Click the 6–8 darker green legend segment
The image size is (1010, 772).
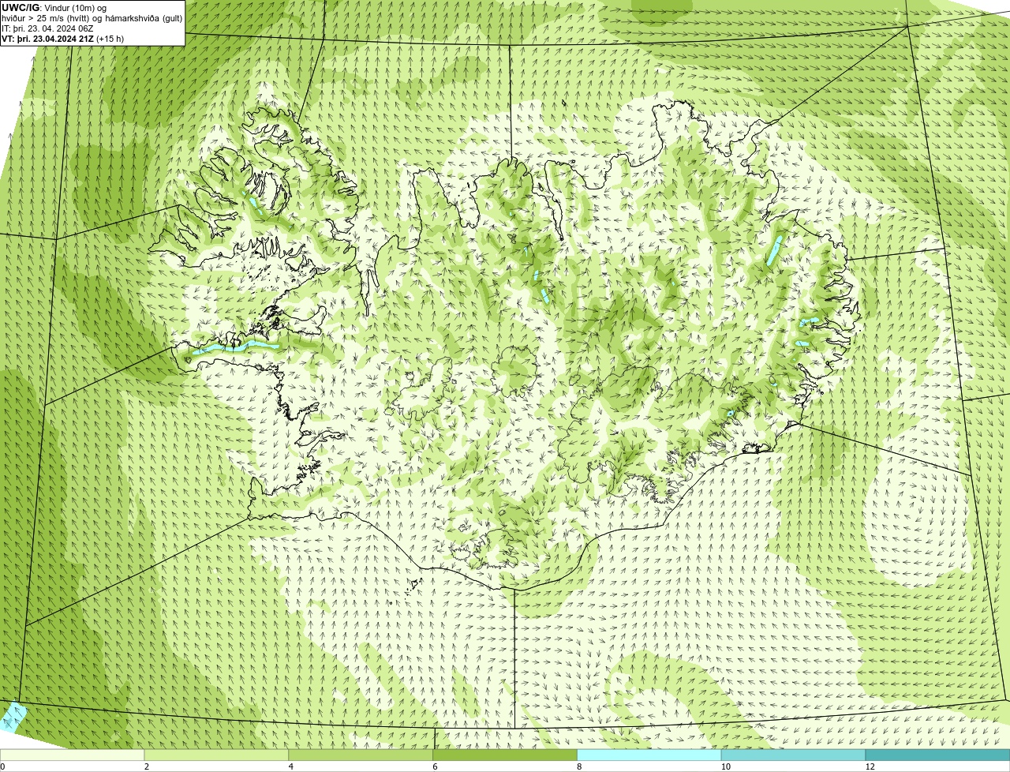pyautogui.click(x=506, y=755)
